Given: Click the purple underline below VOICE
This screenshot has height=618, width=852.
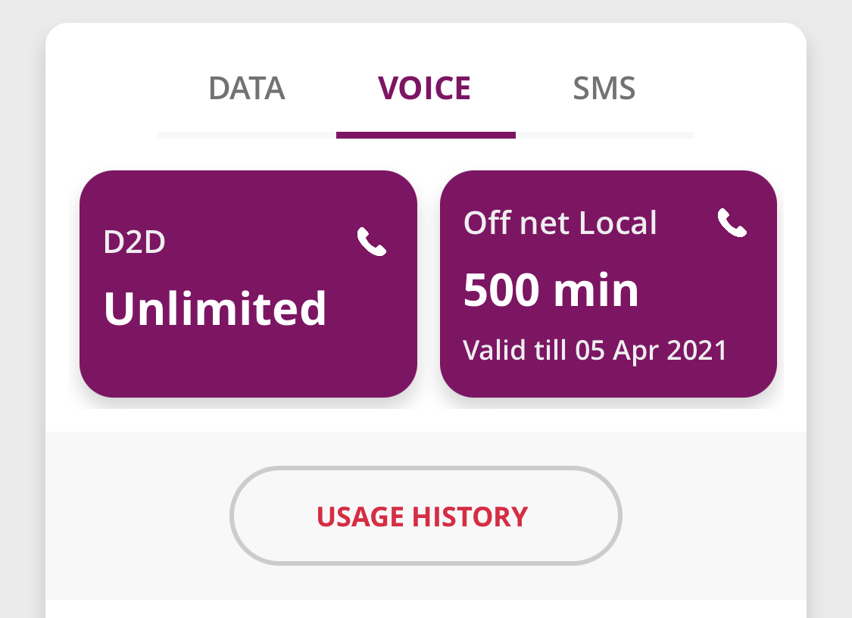Looking at the screenshot, I should tap(426, 136).
